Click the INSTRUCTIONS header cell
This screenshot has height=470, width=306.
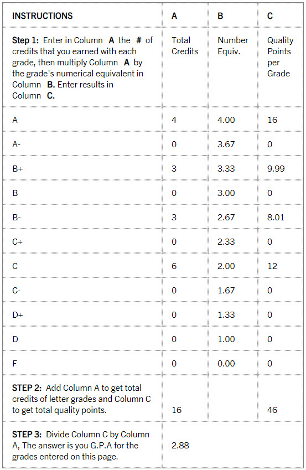point(42,16)
